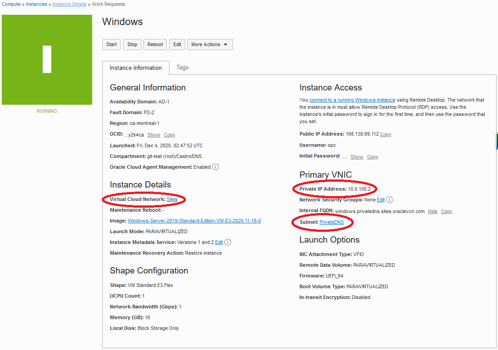The width and height of the screenshot is (498, 350).
Task: Click the Edit button beside Reboot
Action: pyautogui.click(x=178, y=44)
